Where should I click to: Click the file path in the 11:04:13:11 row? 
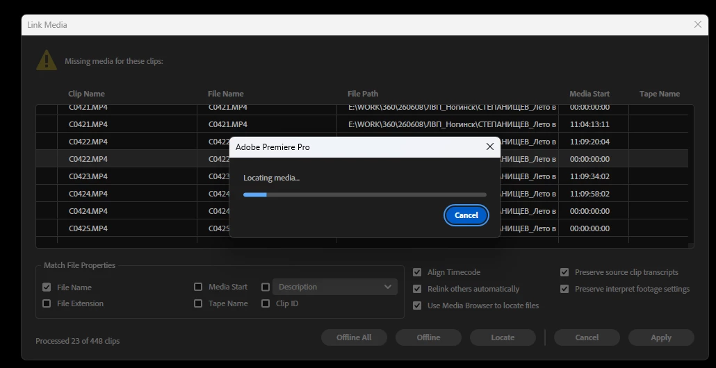pos(452,124)
